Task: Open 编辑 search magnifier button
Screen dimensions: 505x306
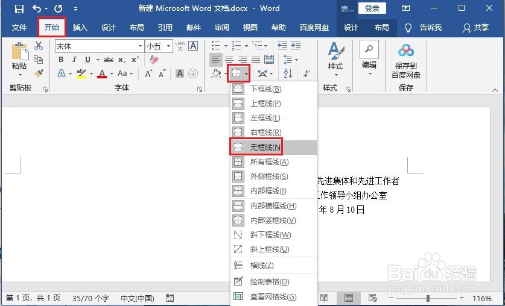Action: (x=369, y=49)
